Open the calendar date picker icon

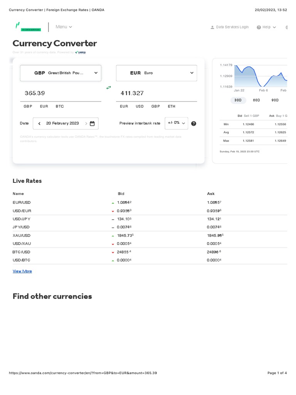click(92, 123)
